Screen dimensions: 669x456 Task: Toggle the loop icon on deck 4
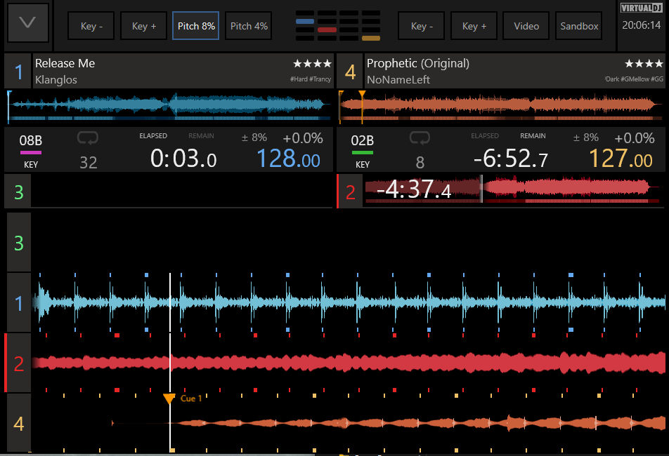click(x=420, y=138)
